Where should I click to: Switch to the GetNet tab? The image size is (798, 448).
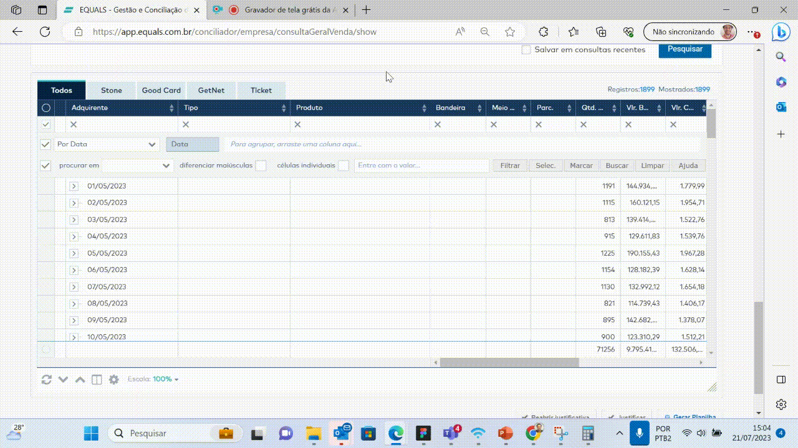point(211,90)
